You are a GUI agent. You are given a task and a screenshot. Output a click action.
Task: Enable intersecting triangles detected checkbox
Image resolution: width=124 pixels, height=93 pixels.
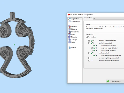pos(89,60)
